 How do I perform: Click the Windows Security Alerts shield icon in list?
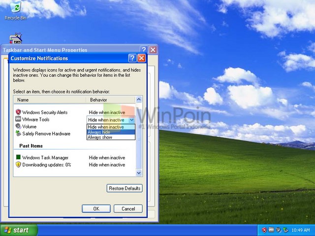coord(18,112)
